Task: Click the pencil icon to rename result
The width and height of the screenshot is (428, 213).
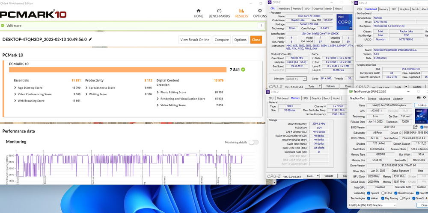Action: [90, 39]
